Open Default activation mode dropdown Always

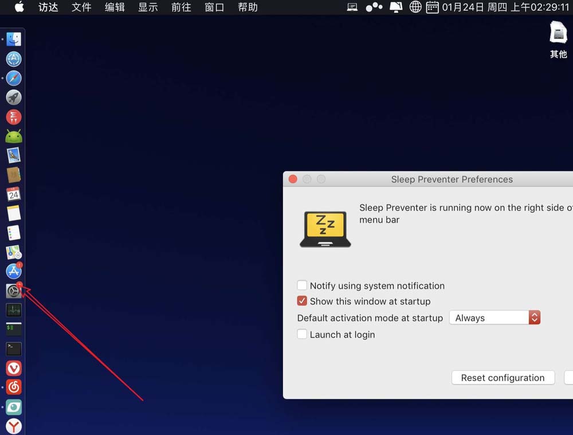coord(494,318)
